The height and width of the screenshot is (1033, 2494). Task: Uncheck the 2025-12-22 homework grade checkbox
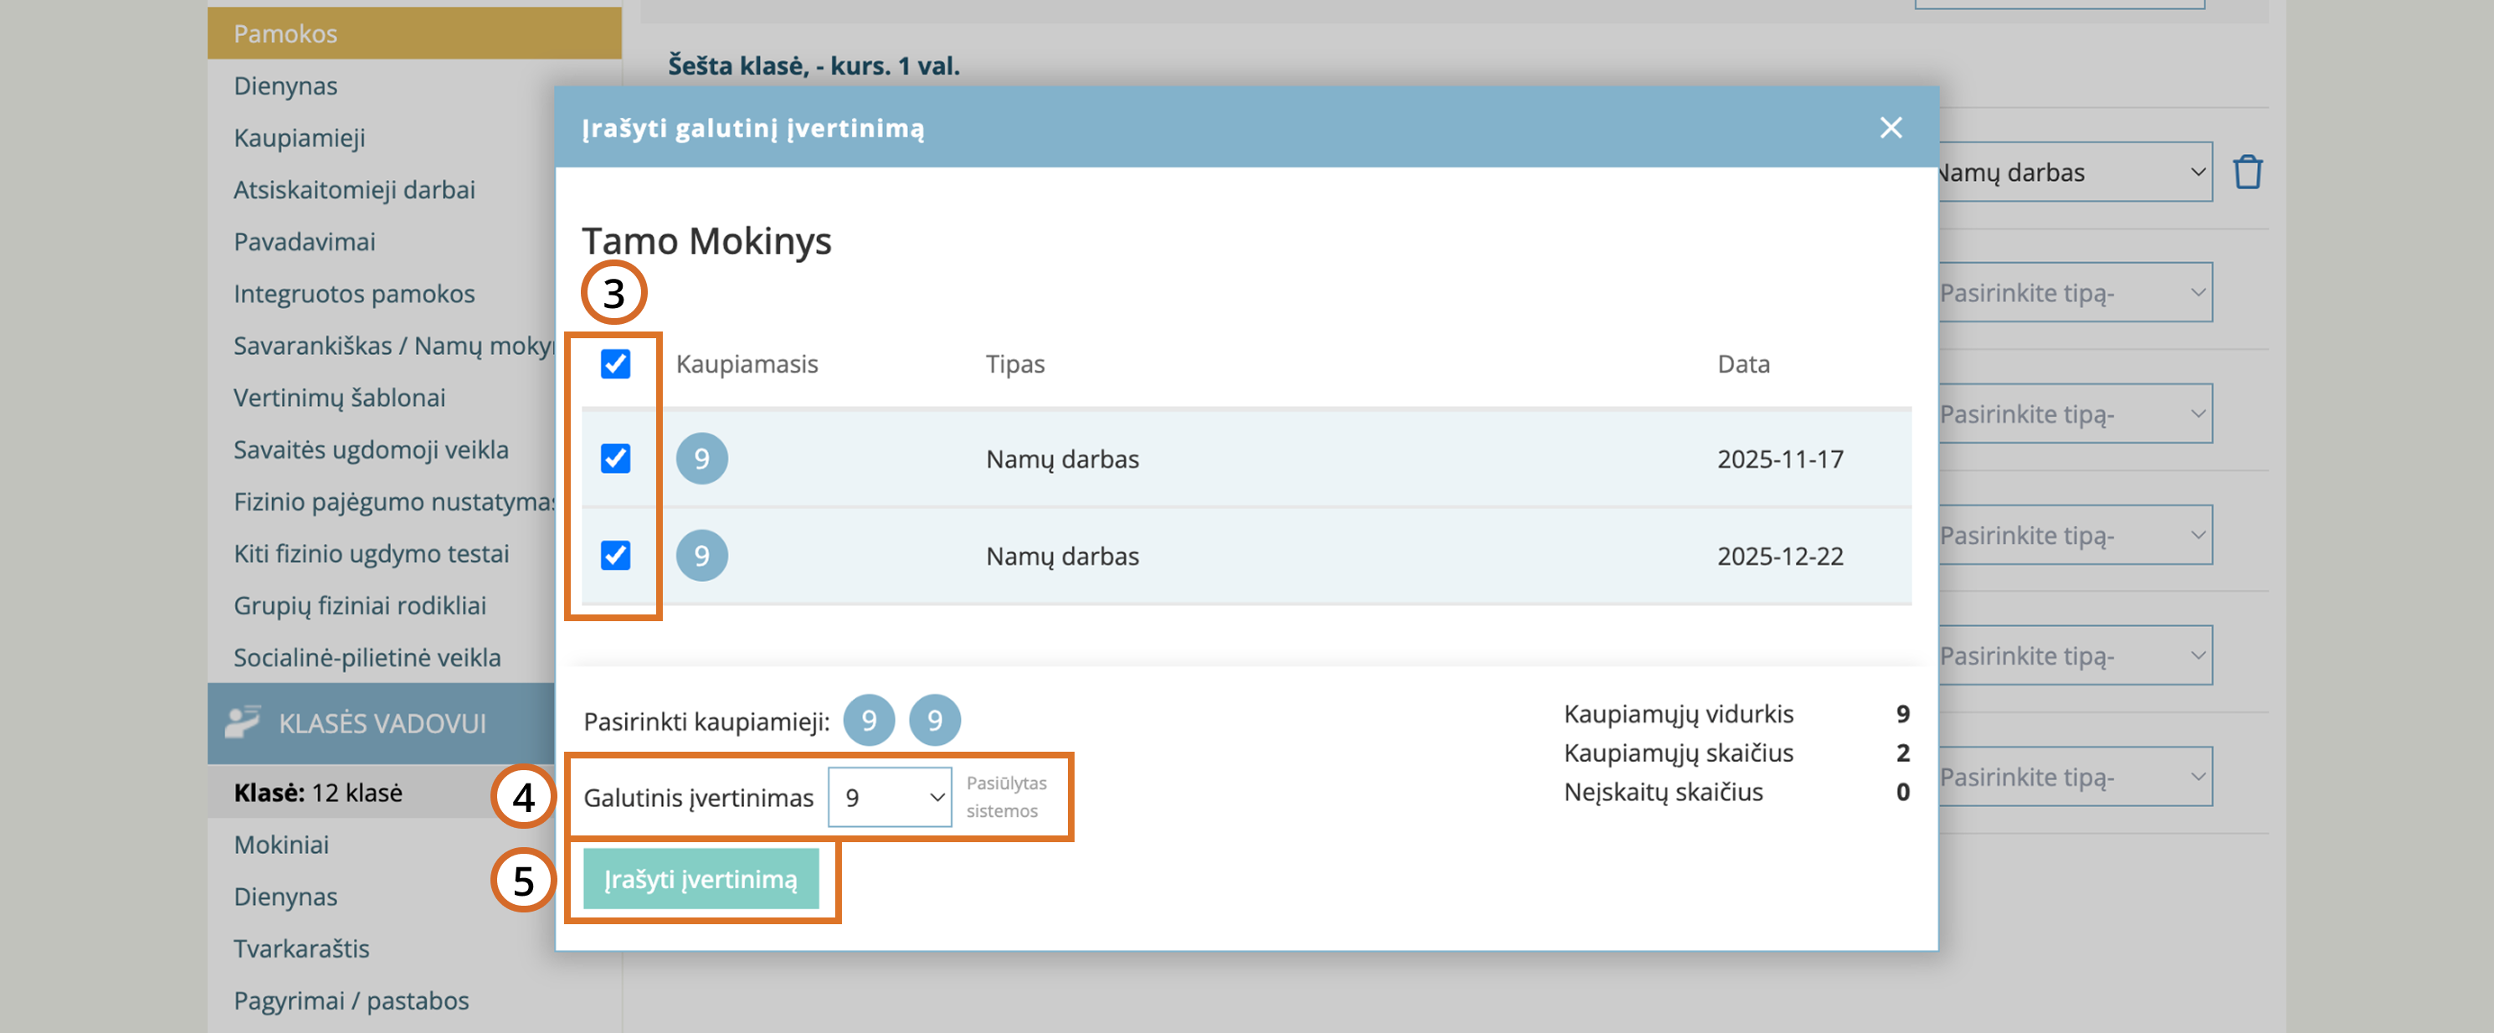pyautogui.click(x=615, y=556)
